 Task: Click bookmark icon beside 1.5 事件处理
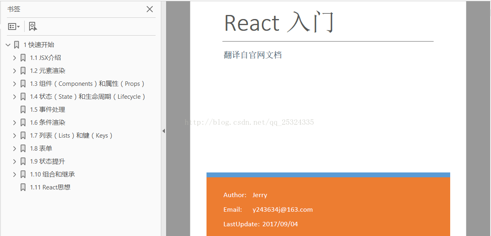click(23, 110)
